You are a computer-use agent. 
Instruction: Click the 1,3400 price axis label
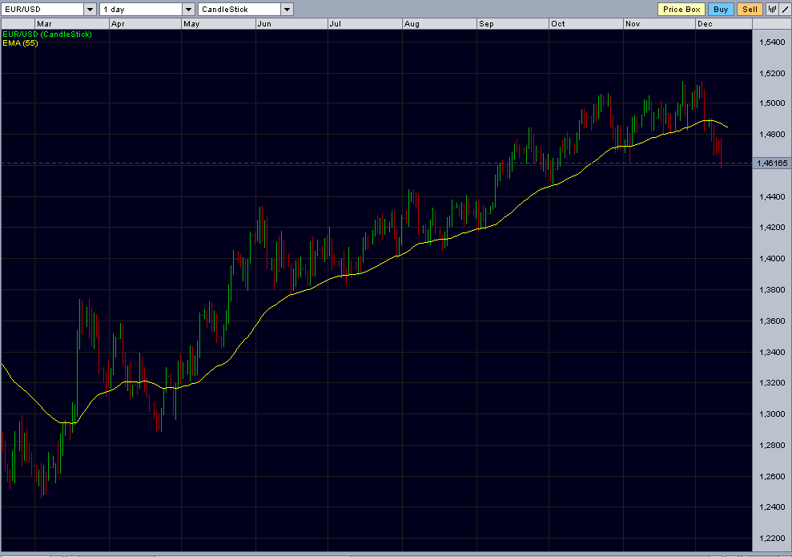(772, 353)
